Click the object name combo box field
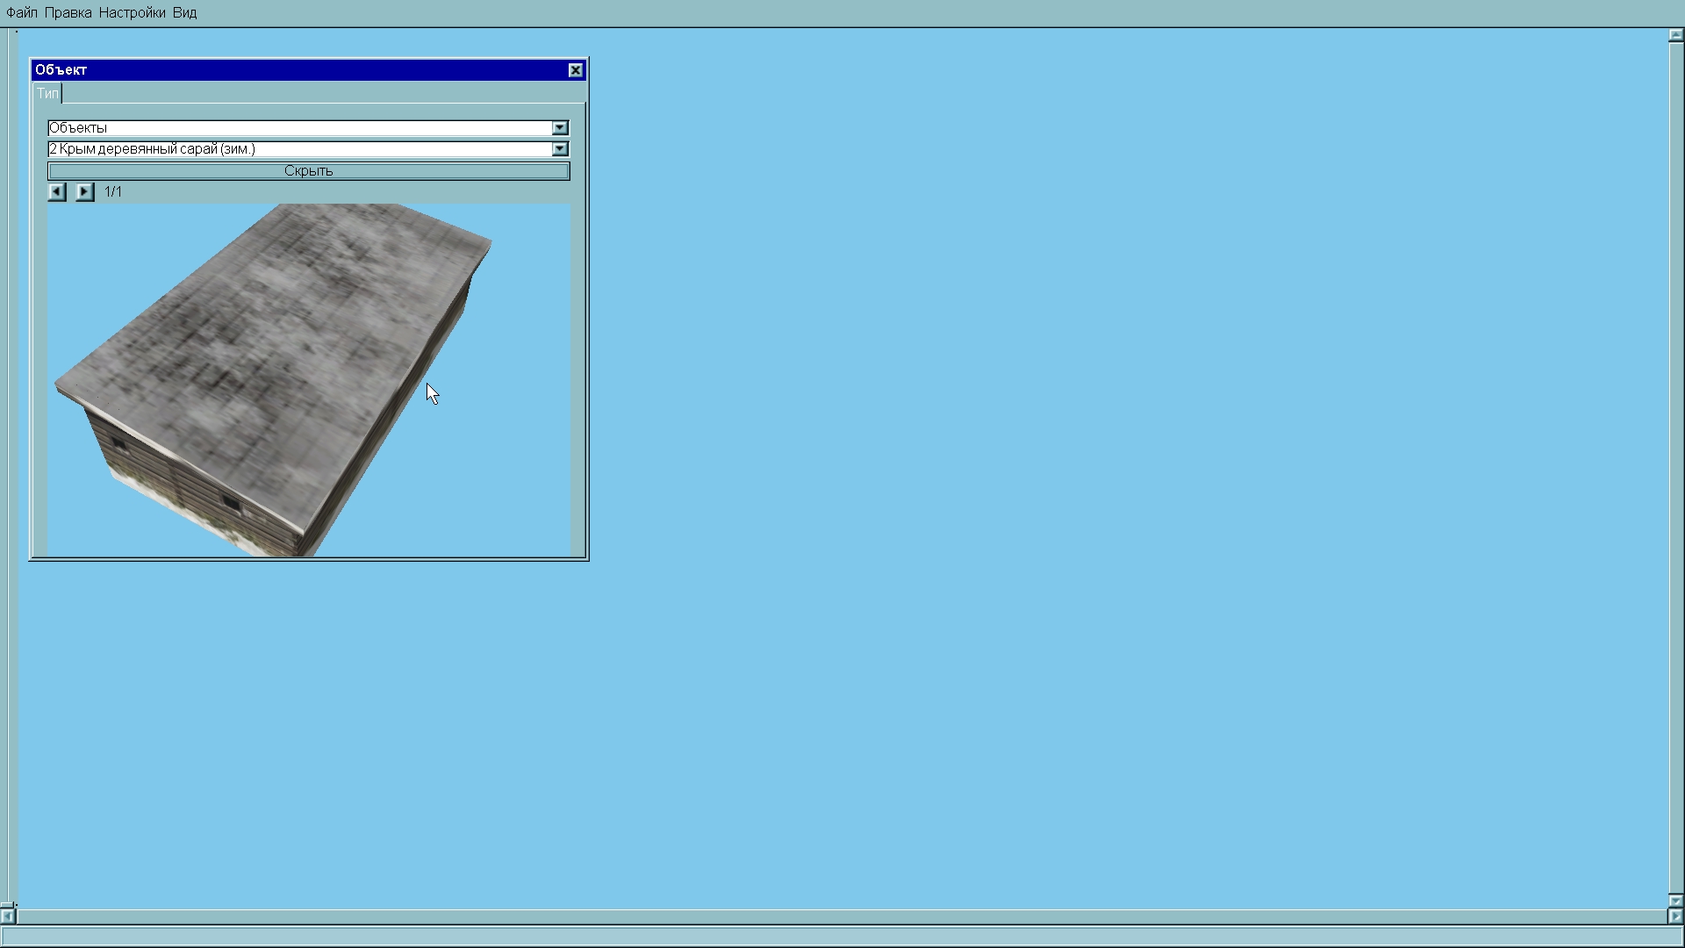Screen dimensions: 1685x948 tap(298, 149)
